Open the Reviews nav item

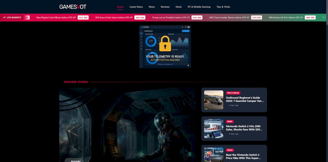165,7
